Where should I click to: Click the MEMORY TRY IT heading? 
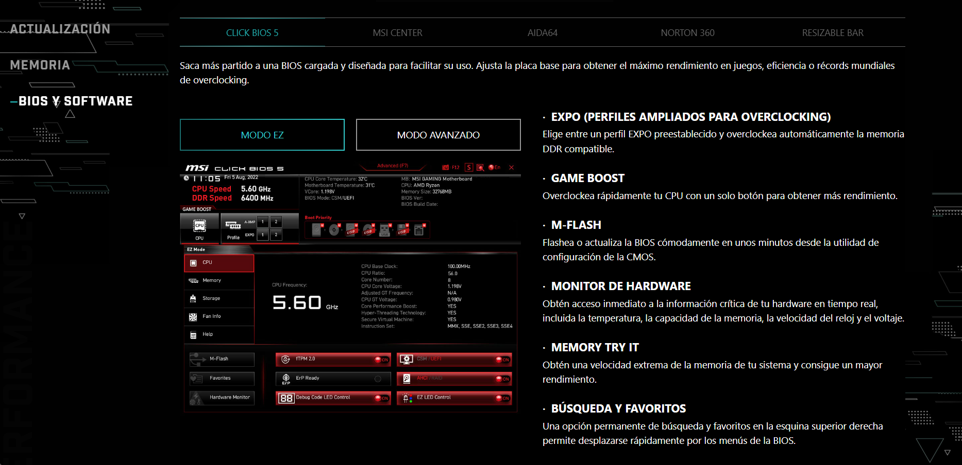pyautogui.click(x=595, y=348)
